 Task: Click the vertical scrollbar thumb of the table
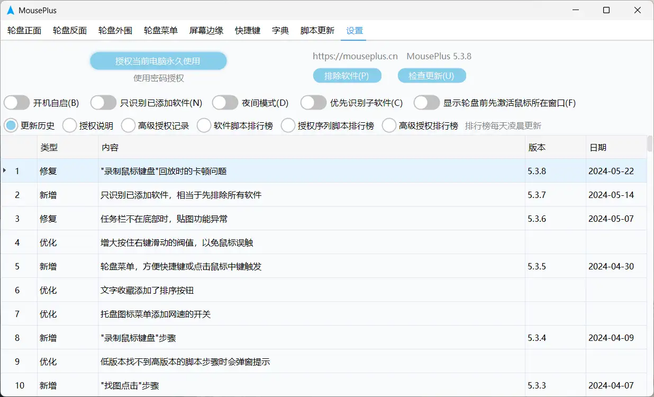point(650,144)
